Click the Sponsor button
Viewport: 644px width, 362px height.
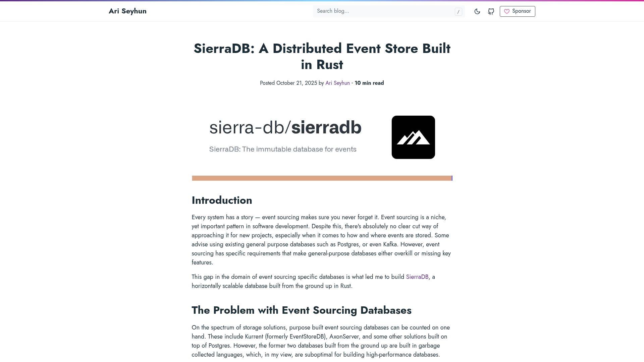point(517,11)
